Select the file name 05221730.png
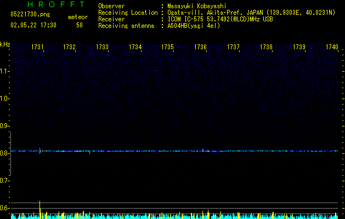 point(30,15)
